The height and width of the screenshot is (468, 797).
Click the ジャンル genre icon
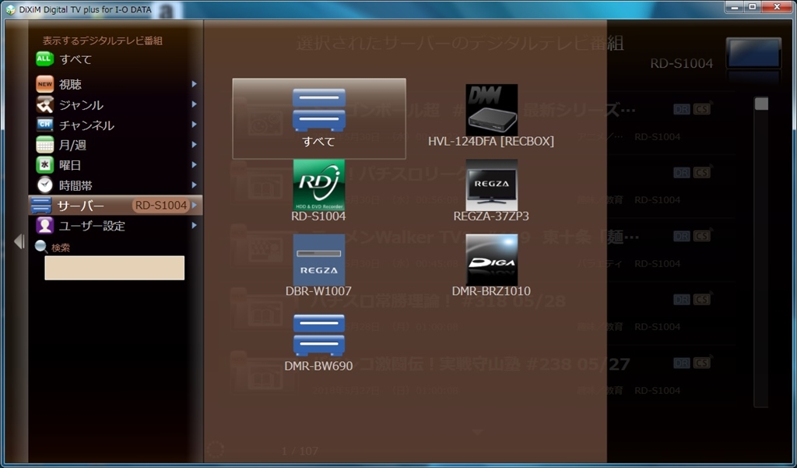[44, 105]
